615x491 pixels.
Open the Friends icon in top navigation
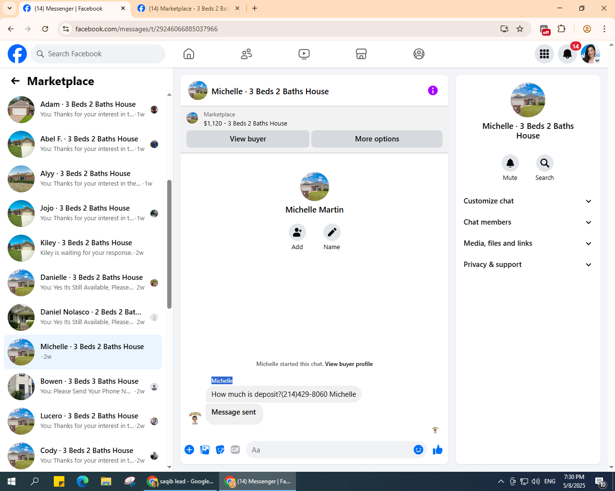click(246, 54)
